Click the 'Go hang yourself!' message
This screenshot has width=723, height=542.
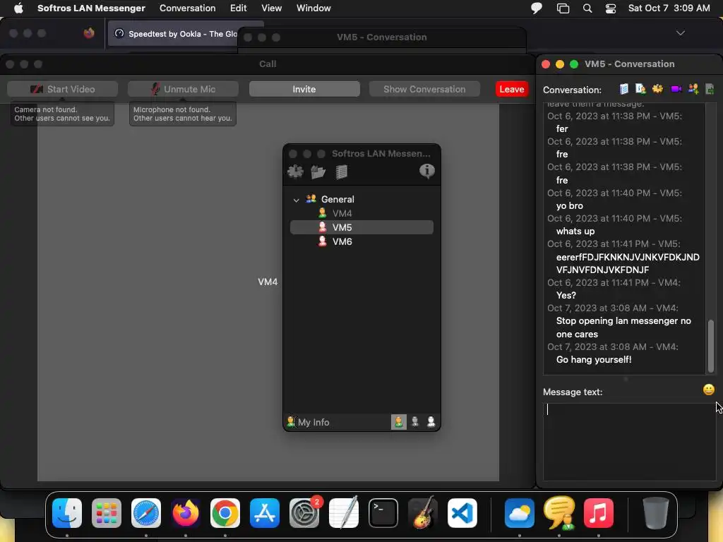(x=593, y=359)
